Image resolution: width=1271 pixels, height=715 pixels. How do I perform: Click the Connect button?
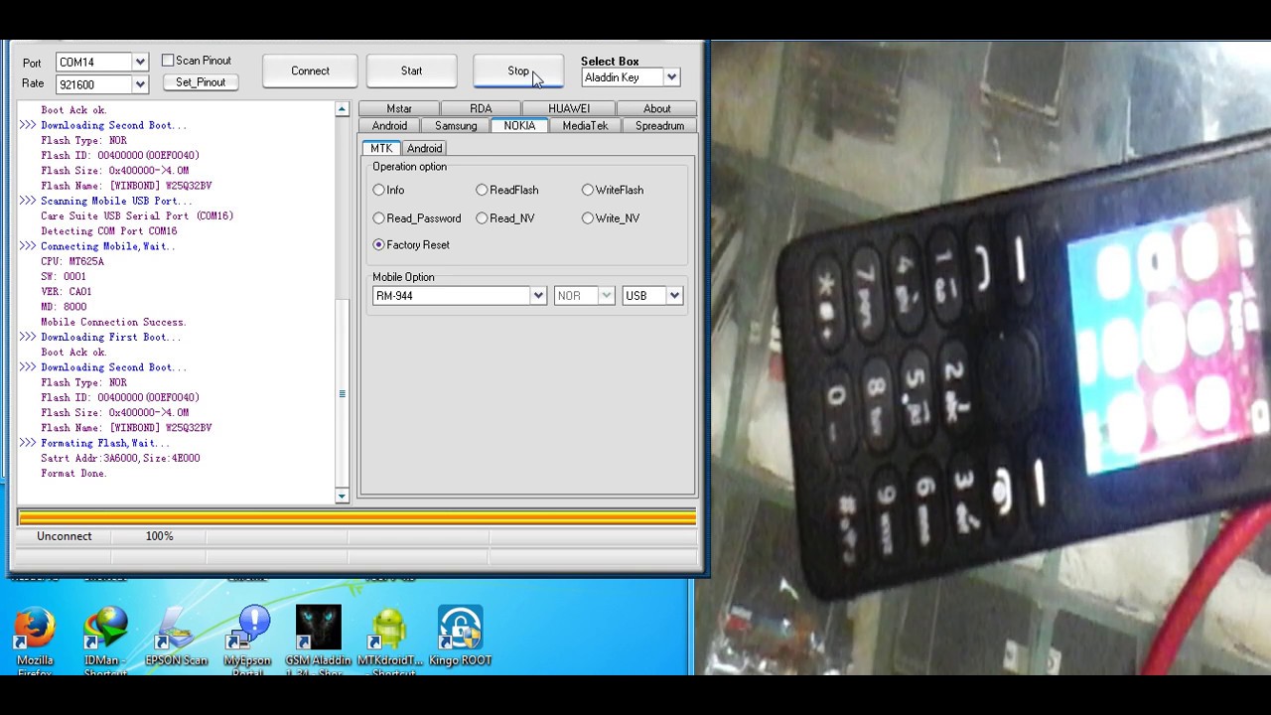pos(310,71)
